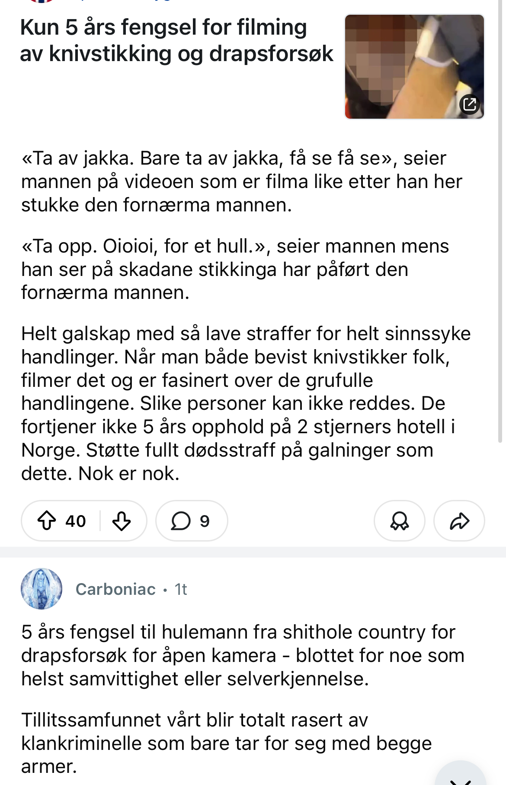Tap Carboniac's profile avatar
Screen dimensions: 506x785
click(42, 589)
